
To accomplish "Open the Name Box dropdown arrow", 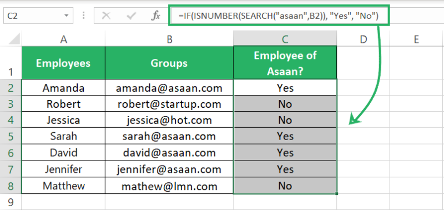I will (x=67, y=16).
